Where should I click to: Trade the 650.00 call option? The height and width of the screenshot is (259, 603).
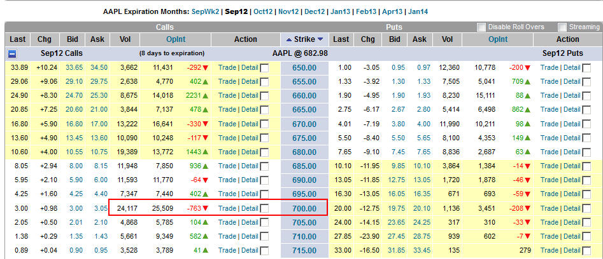pos(227,67)
